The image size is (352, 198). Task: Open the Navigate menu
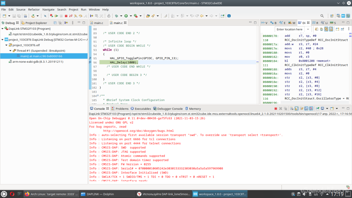[48, 9]
